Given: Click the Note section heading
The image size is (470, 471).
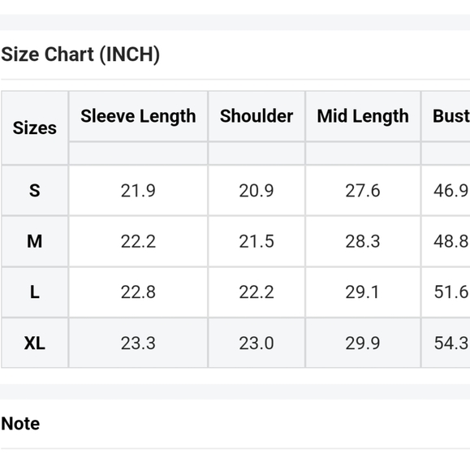Looking at the screenshot, I should pyautogui.click(x=20, y=424).
